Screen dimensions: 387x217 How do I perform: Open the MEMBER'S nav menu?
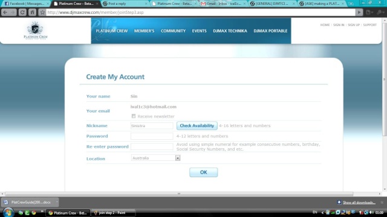pyautogui.click(x=144, y=31)
